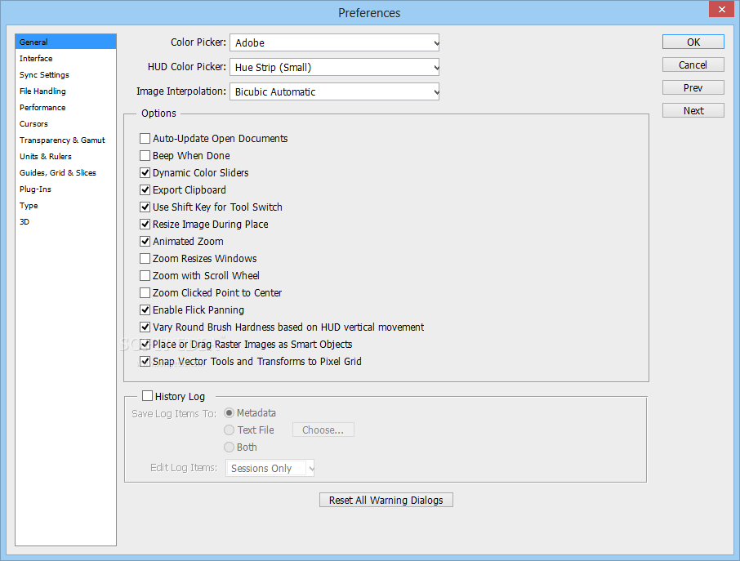
Task: Select General preferences category
Action: tap(65, 42)
